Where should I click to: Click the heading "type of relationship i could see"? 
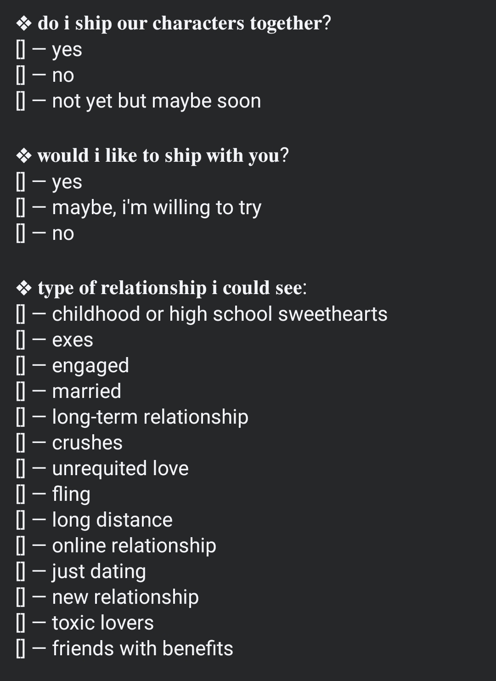(x=172, y=288)
